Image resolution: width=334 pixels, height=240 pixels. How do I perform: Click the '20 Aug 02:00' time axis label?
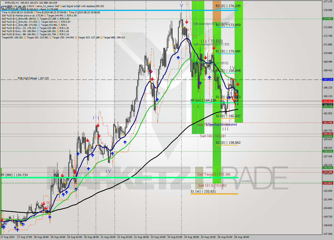tap(74, 237)
